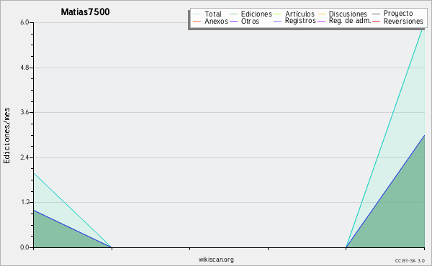Click the wikiscan.org label

coord(216,260)
